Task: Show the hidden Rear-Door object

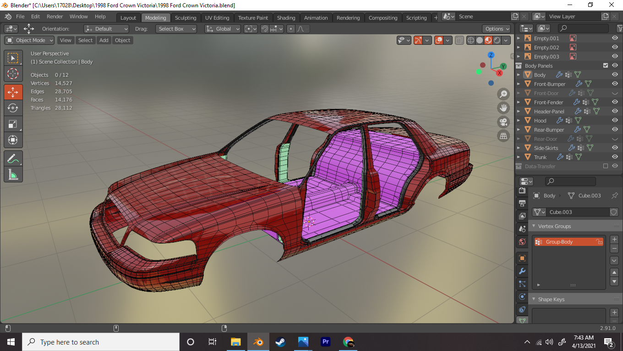Action: tap(615, 139)
